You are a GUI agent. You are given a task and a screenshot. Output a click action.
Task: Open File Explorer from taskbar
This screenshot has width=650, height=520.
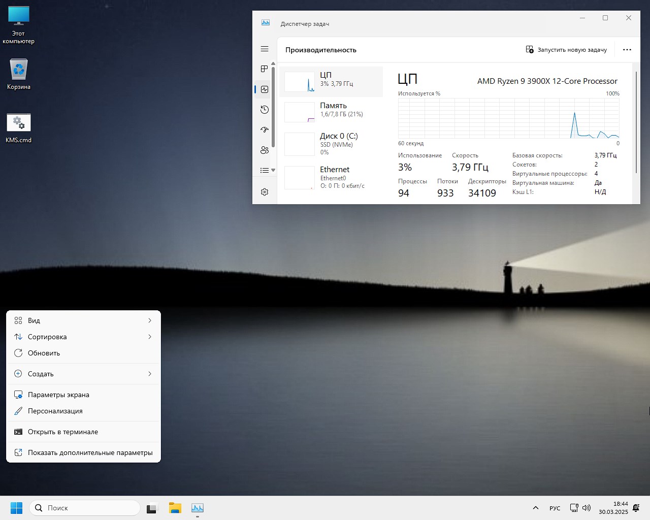[175, 508]
